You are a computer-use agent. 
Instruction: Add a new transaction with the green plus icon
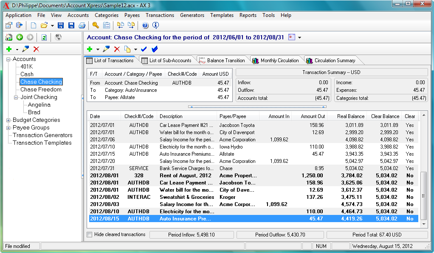tap(90, 49)
